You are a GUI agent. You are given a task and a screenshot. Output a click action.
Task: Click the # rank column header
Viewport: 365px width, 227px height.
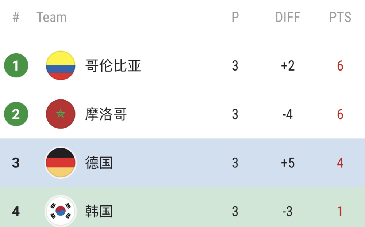coord(16,17)
